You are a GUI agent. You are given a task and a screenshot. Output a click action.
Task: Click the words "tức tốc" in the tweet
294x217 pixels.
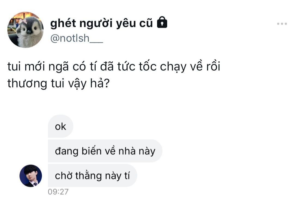pyautogui.click(x=137, y=66)
